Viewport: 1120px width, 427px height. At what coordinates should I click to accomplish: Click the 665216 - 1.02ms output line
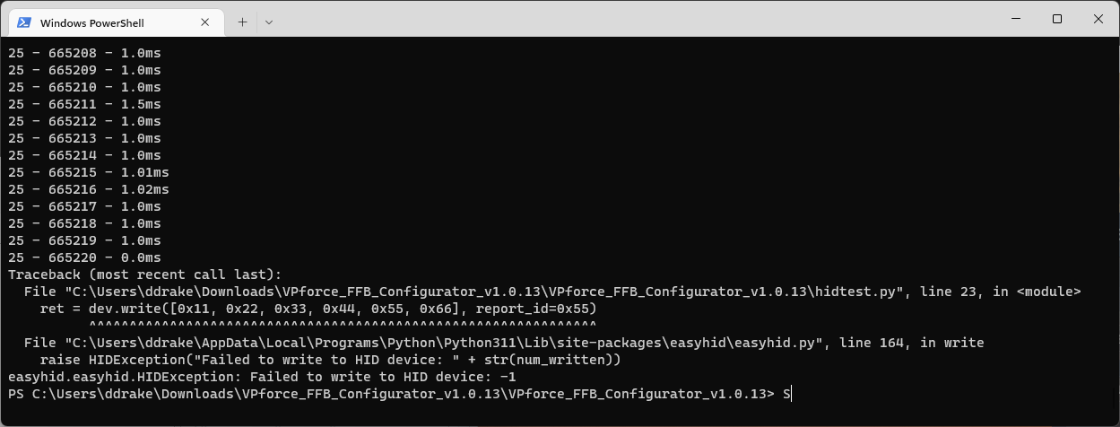pyautogui.click(x=89, y=189)
